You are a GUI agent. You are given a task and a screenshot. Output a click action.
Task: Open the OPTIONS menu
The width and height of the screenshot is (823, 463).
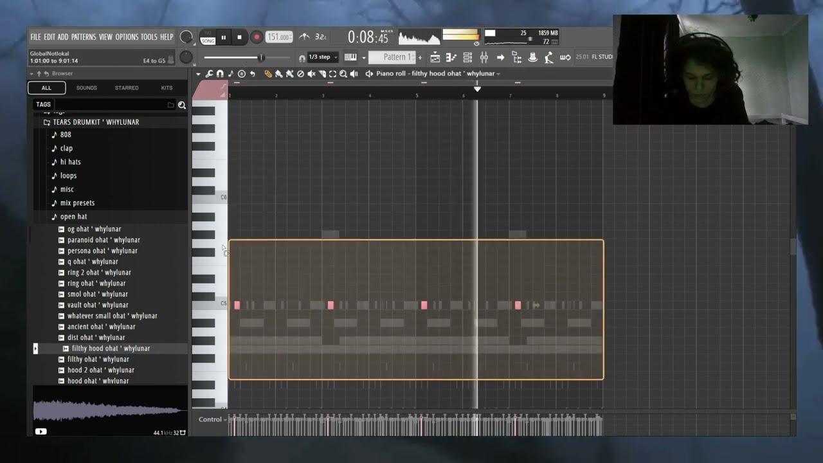(x=127, y=37)
